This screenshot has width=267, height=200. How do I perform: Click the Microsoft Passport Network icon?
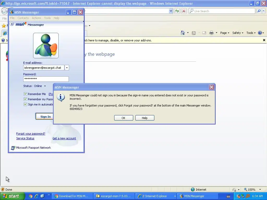[13, 148]
